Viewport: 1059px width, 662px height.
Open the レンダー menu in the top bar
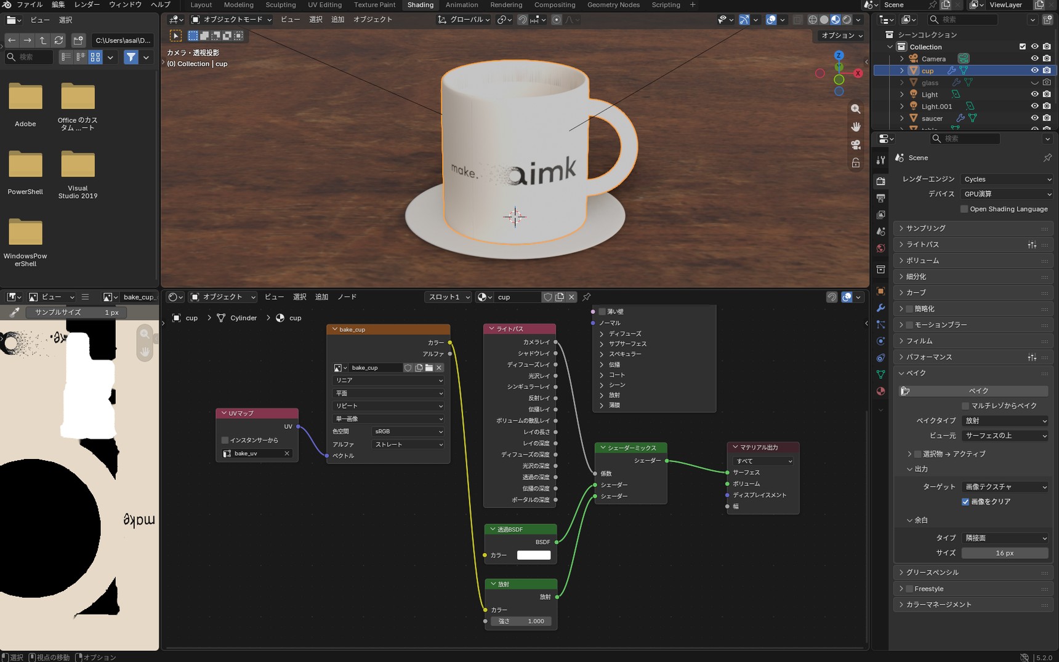87,5
